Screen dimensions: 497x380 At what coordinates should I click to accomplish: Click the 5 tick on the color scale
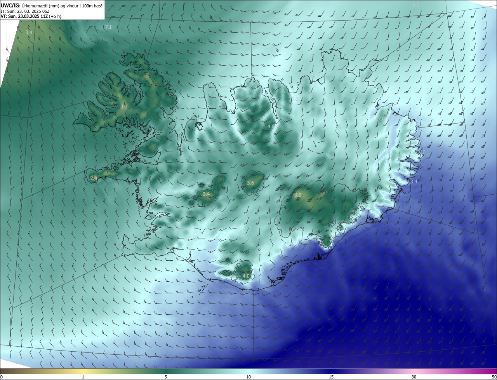pos(166,377)
